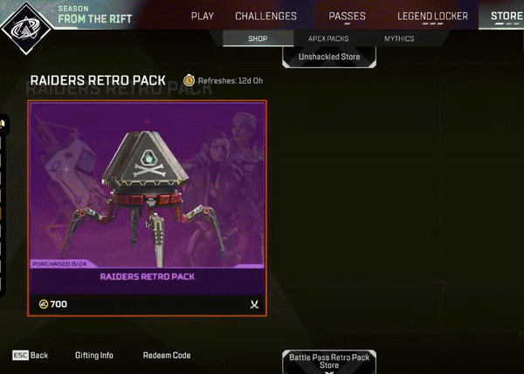Screen dimensions: 524x374
Task: Switch to APEX PACKS sub-tab
Action: 328,38
